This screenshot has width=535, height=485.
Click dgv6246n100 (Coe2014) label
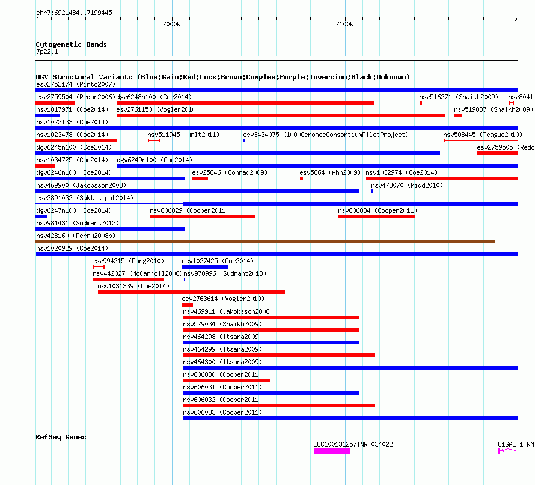tap(74, 172)
